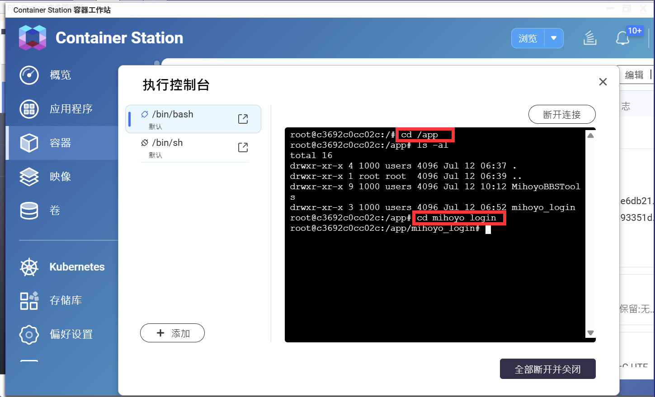Close the 执行控制台 dialog with the X
The width and height of the screenshot is (655, 397).
coord(603,82)
